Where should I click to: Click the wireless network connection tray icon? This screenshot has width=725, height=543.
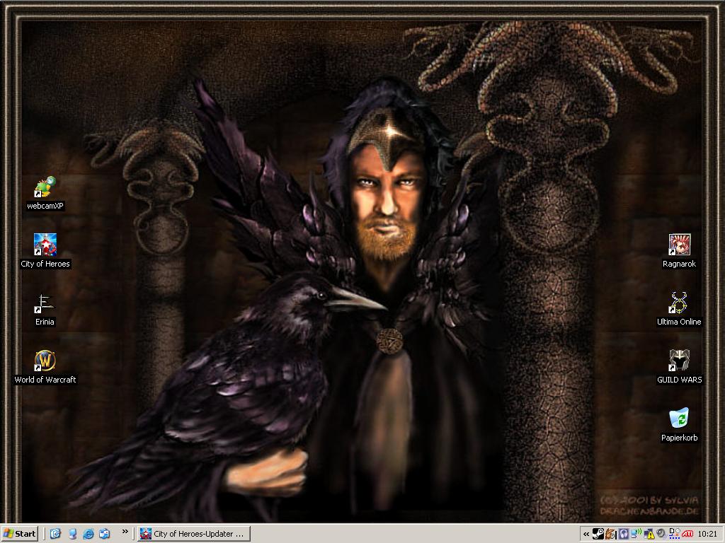click(636, 534)
